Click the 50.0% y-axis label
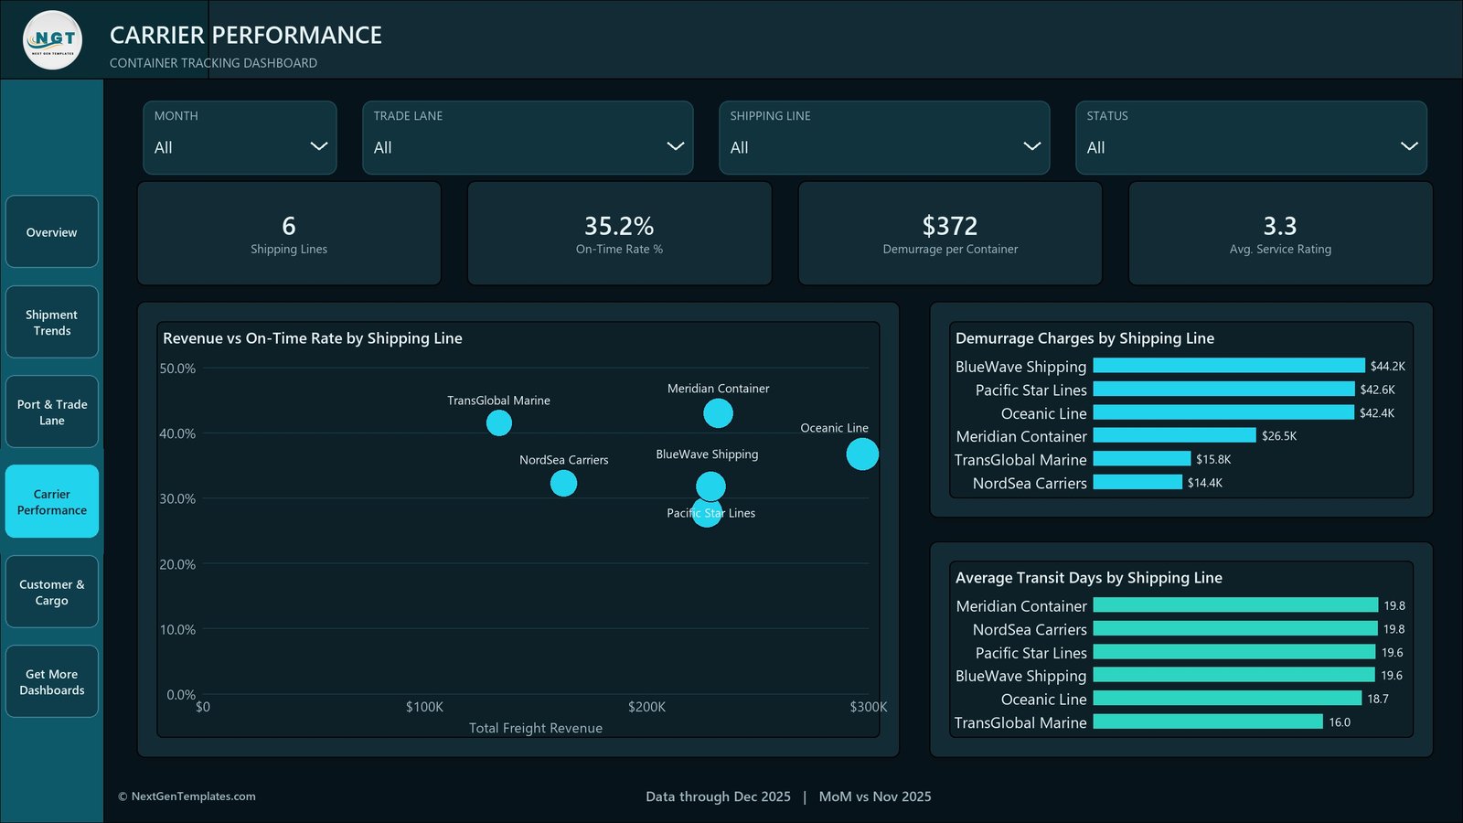The width and height of the screenshot is (1463, 823). tap(177, 369)
